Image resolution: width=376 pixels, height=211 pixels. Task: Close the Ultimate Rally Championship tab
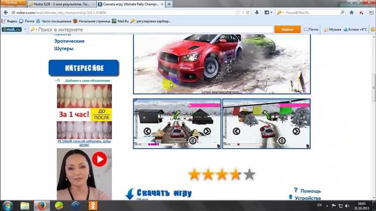162,4
